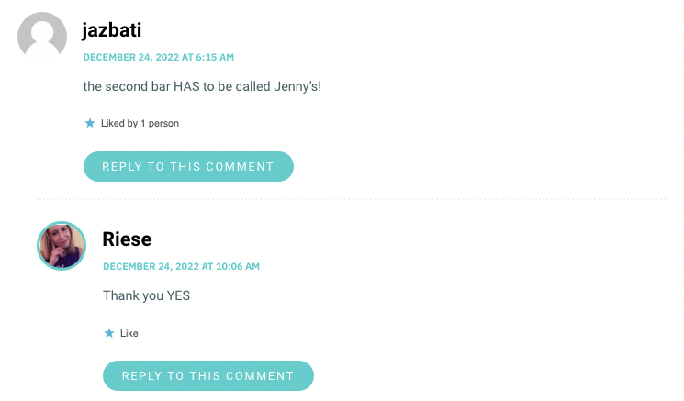Reply to jazbati's comment

click(188, 167)
